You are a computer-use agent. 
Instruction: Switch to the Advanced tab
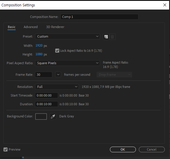tap(31, 27)
